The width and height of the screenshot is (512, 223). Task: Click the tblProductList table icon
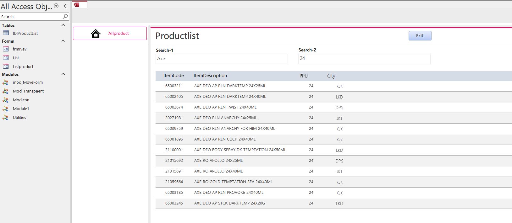[6, 33]
